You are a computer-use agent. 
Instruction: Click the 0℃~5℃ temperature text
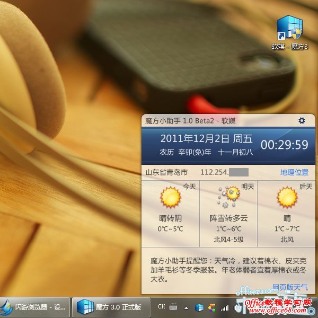coord(170,229)
